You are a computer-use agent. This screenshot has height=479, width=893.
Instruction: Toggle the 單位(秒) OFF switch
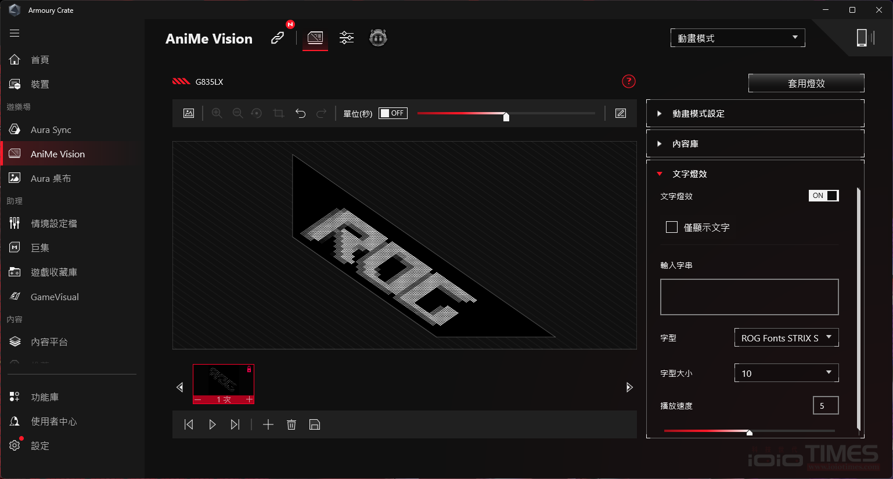(x=393, y=113)
